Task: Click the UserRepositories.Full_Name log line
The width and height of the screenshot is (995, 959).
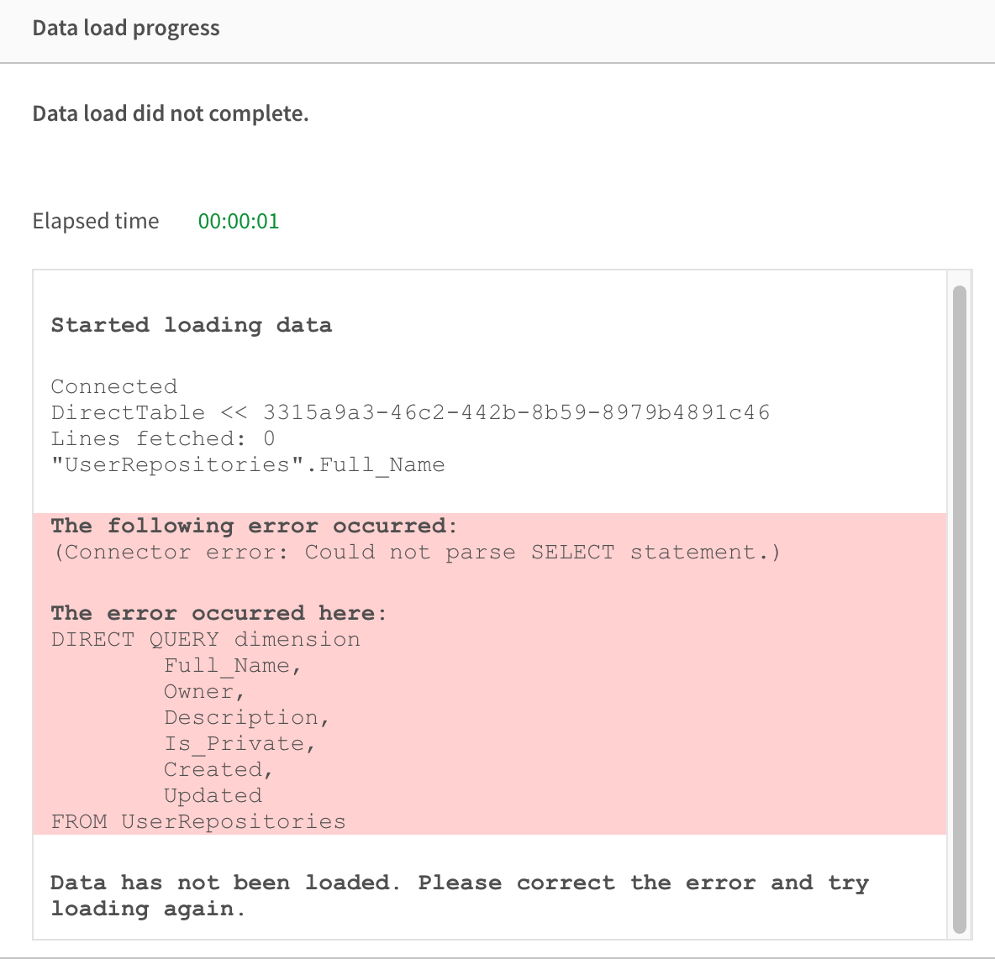Action: (248, 464)
